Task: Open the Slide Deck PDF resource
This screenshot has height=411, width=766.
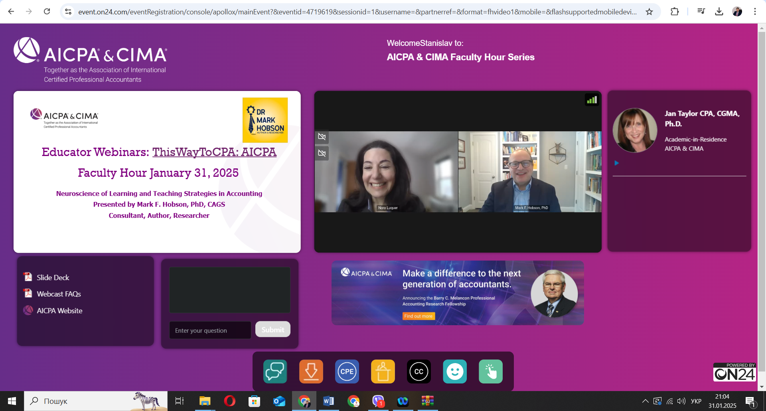Action: tap(53, 277)
